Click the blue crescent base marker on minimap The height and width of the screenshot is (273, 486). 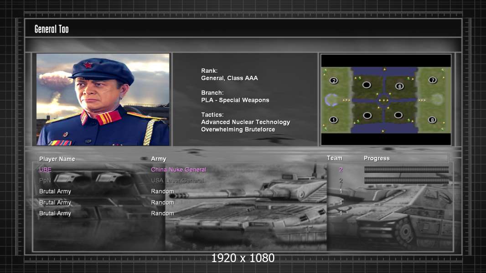point(331,100)
